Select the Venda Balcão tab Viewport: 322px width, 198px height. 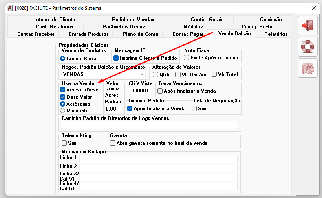point(231,33)
